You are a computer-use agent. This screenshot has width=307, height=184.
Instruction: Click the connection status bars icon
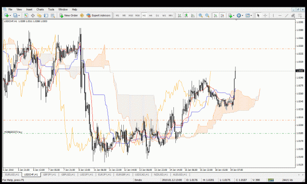[x=271, y=180]
